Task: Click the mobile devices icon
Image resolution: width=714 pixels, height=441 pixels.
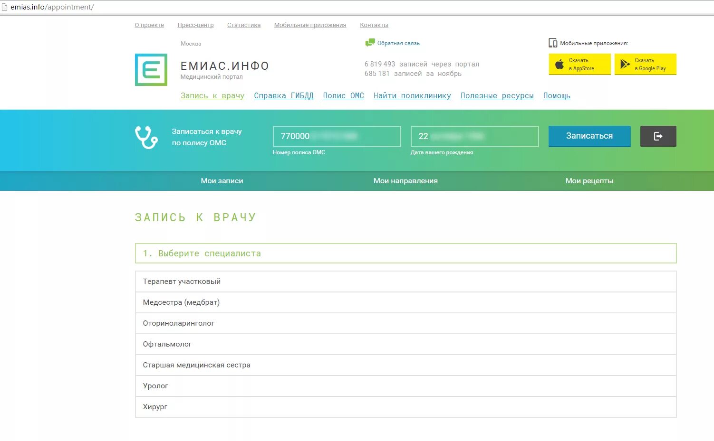Action: [x=553, y=43]
